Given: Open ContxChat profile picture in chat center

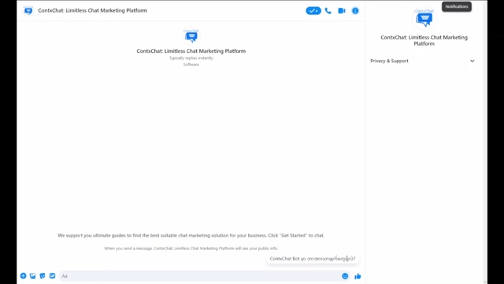Looking at the screenshot, I should (191, 36).
